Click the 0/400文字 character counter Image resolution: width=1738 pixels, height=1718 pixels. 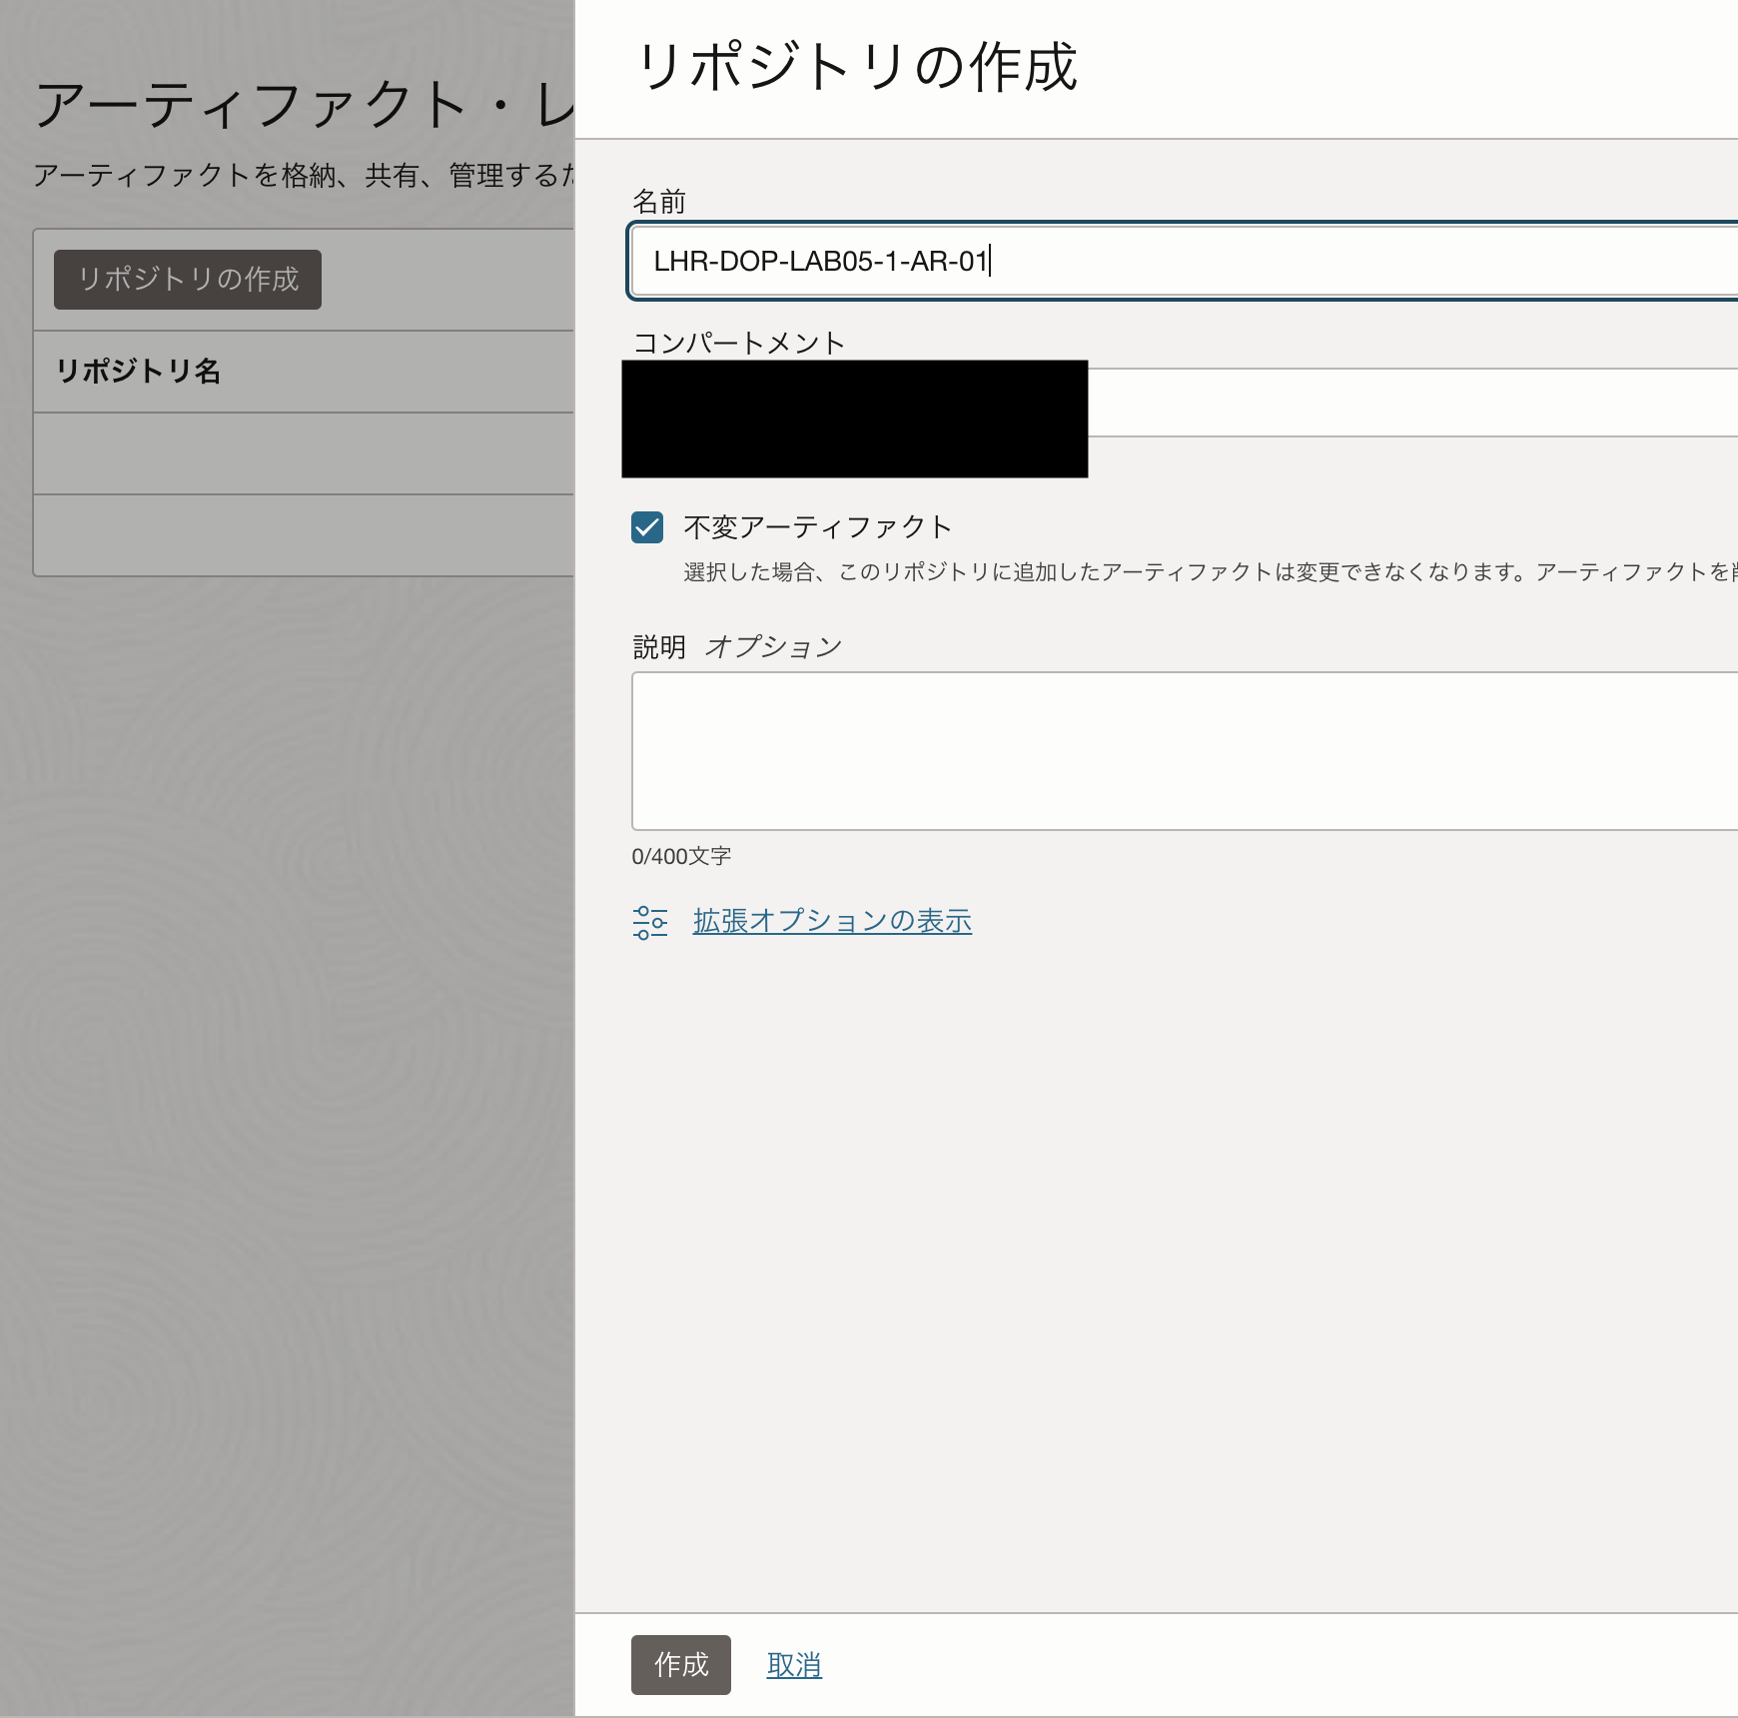click(680, 855)
